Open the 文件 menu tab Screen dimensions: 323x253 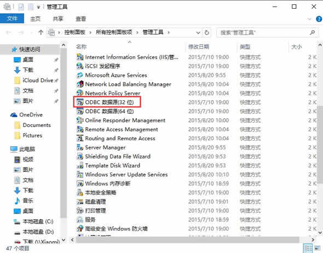[x=12, y=19]
